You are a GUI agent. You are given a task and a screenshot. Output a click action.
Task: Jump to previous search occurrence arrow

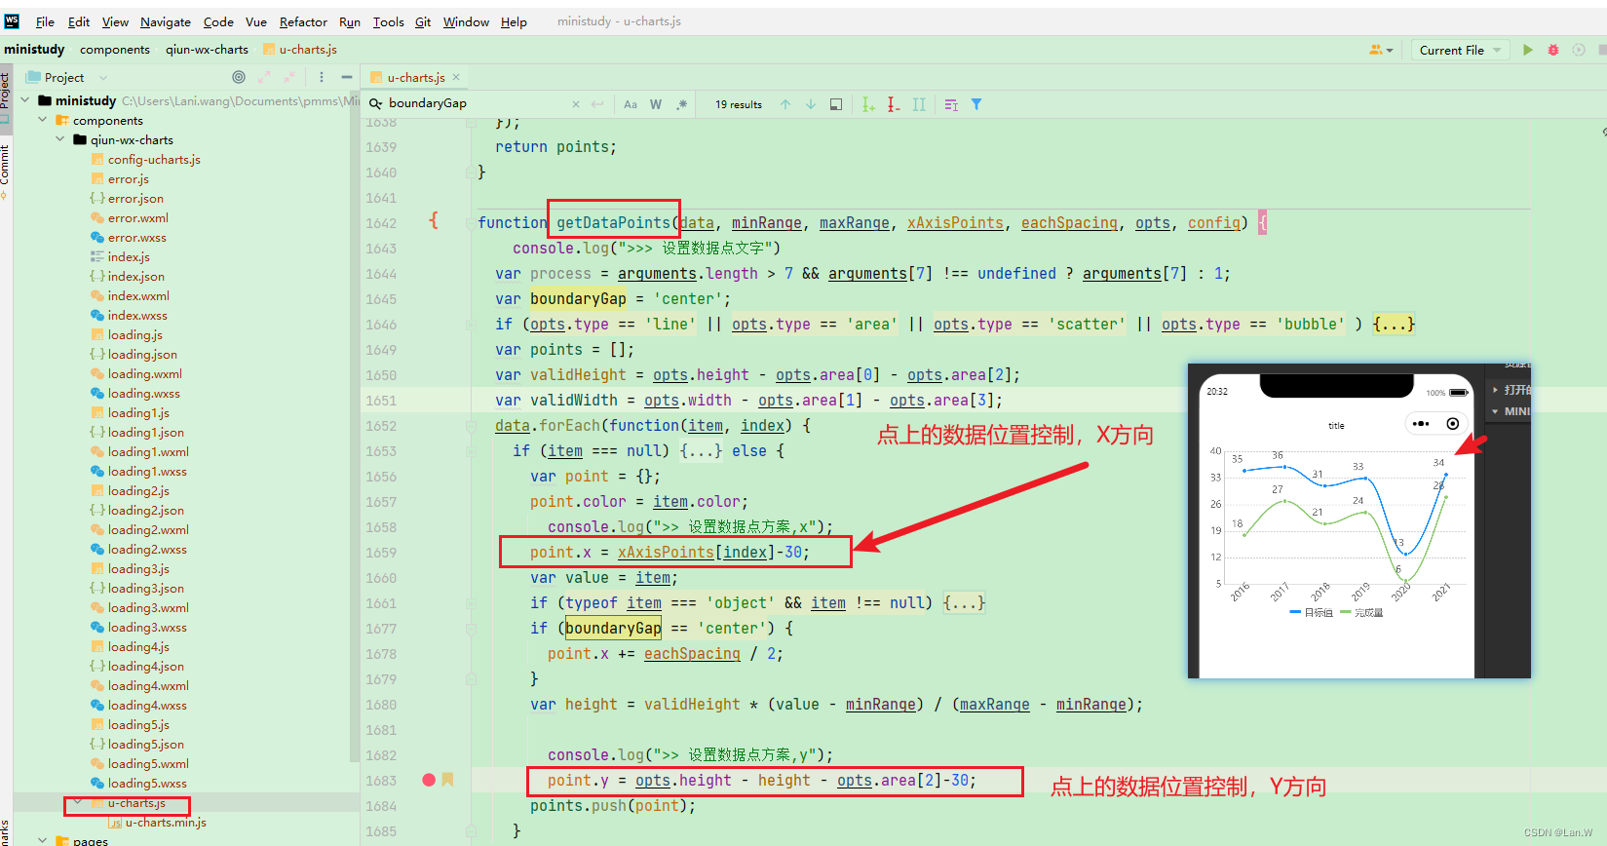coord(785,104)
